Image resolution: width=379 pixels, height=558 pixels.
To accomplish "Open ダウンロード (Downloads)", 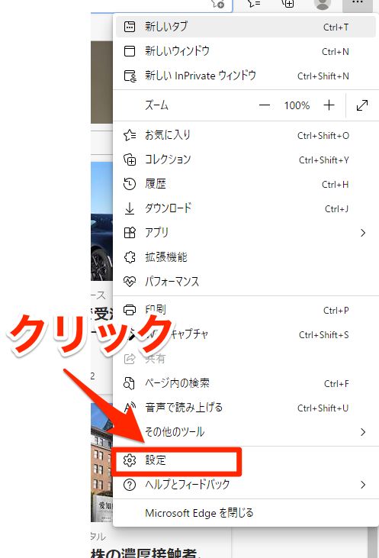I will pos(246,208).
